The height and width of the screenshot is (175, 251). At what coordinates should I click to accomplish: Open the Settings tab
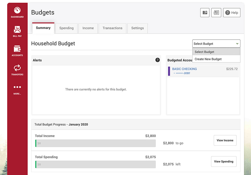click(x=137, y=28)
